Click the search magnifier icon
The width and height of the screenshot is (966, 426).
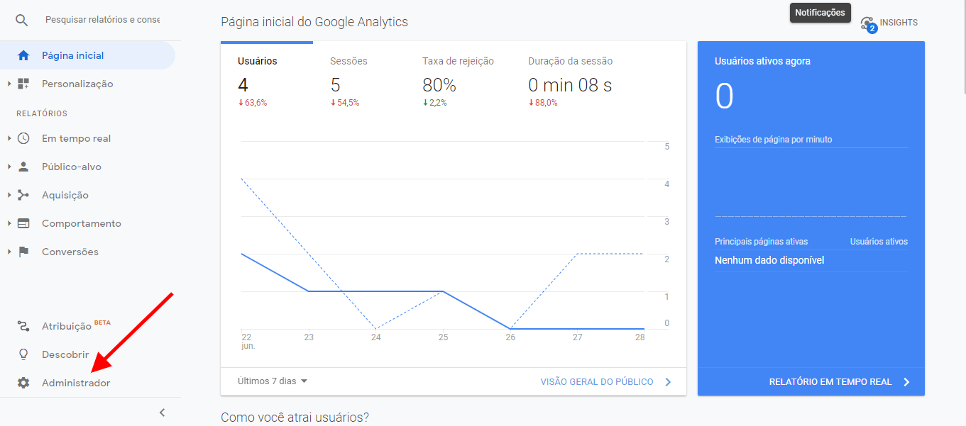[x=22, y=20]
